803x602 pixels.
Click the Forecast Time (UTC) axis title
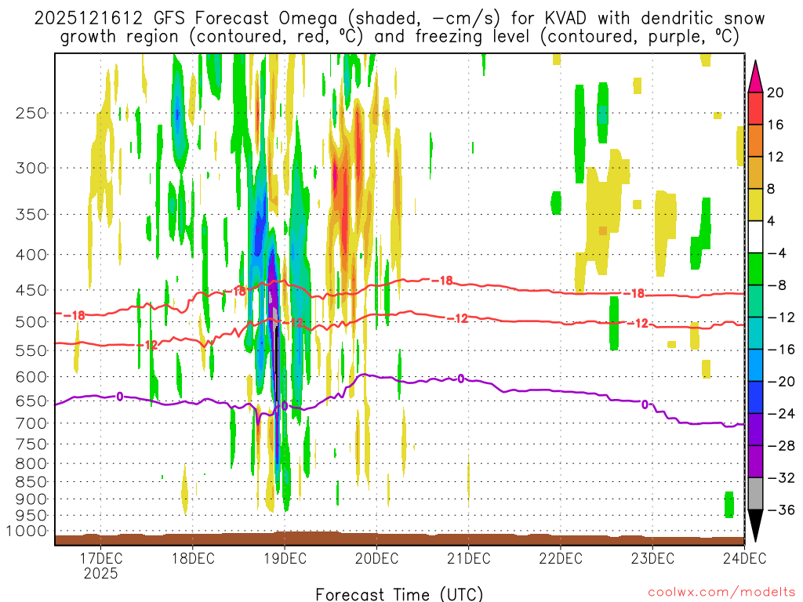tap(399, 594)
